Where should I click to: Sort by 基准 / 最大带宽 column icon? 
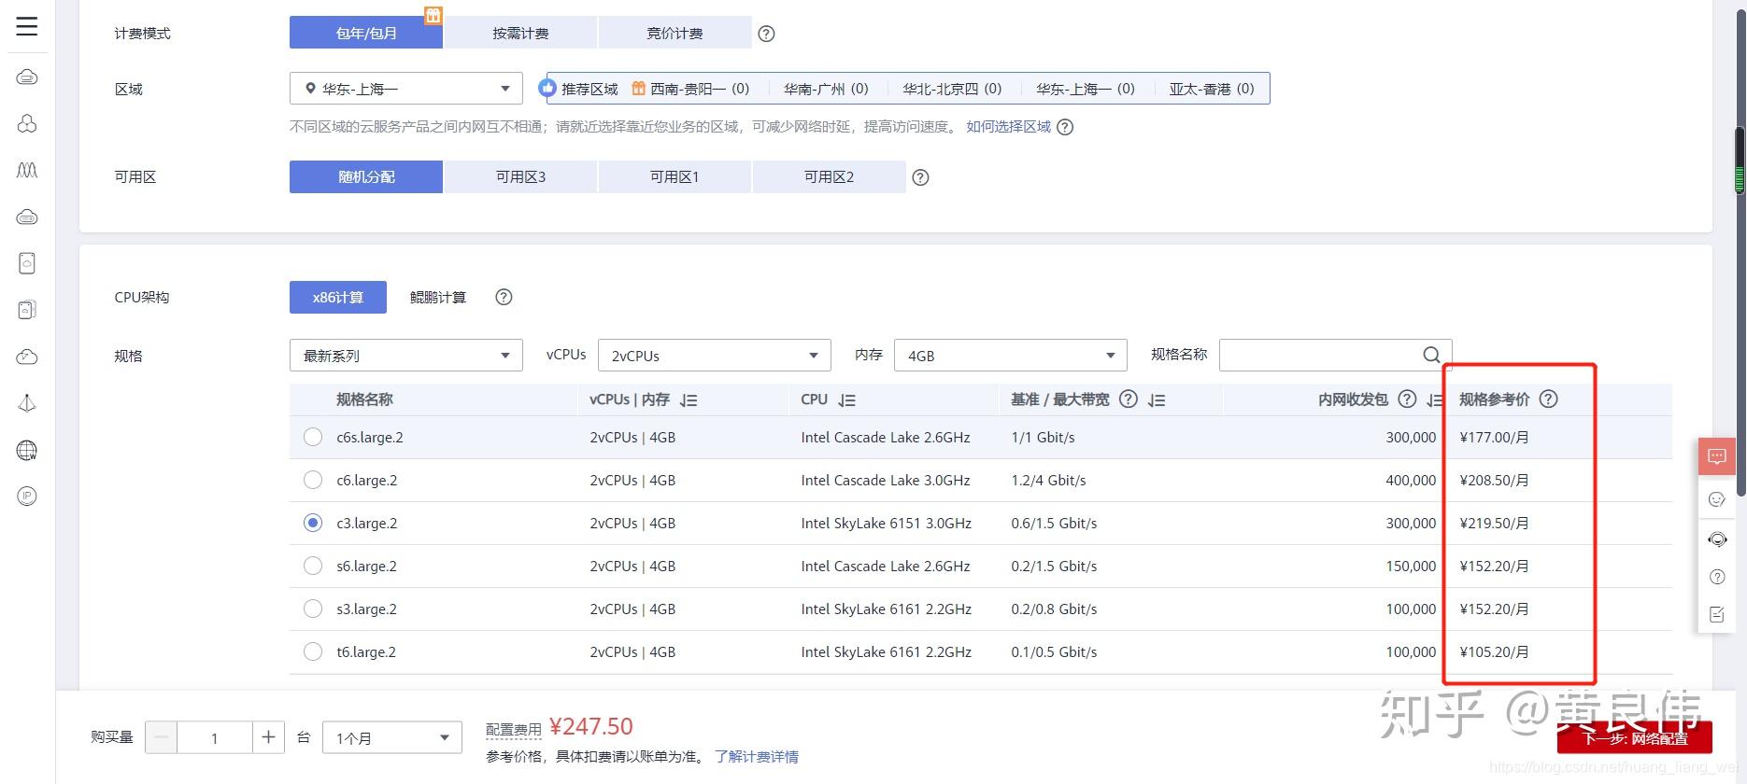pos(1157,400)
